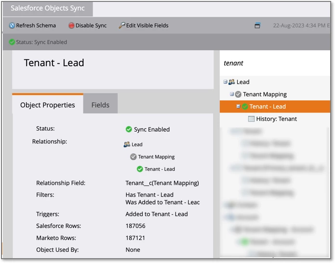Click the Refresh Schema globe icon

click(12, 26)
